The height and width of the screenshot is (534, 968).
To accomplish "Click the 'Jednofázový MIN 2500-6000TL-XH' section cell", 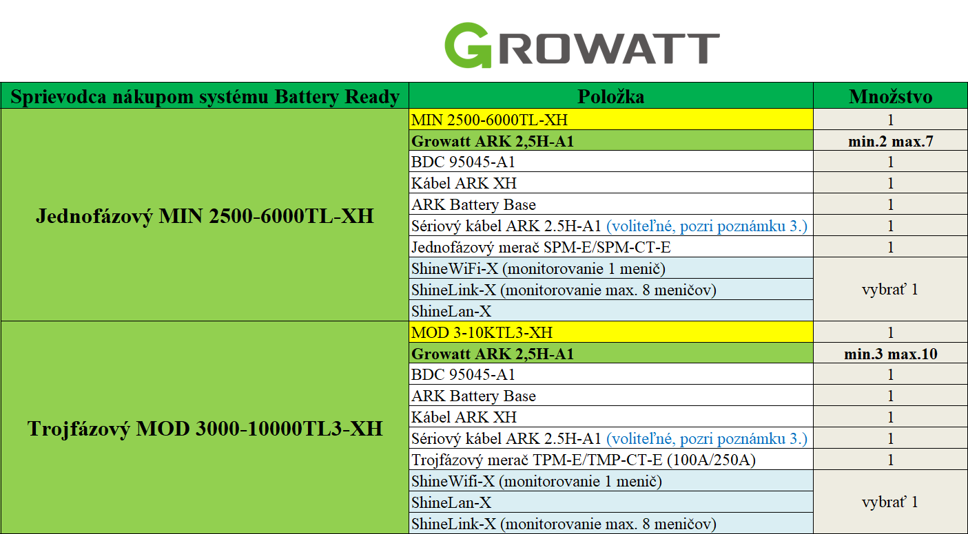I will pos(205,215).
